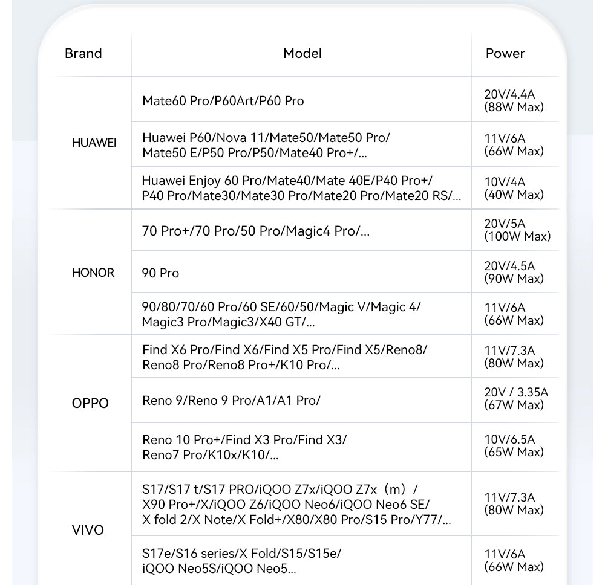Click the Mate60 Pro/P60Art/P60 Pro row
Image resolution: width=605 pixels, height=585 pixels.
pyautogui.click(x=223, y=101)
